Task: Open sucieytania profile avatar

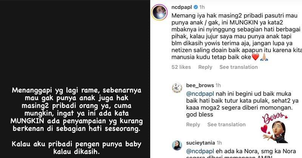Action: click(x=177, y=145)
